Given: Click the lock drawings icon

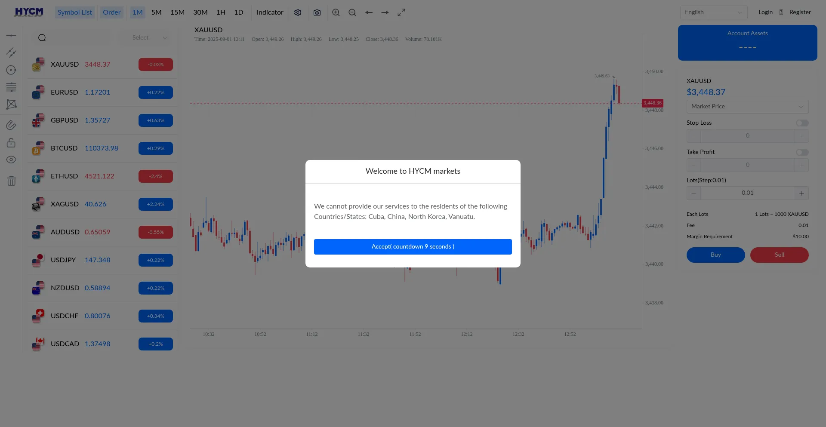Looking at the screenshot, I should (x=11, y=142).
